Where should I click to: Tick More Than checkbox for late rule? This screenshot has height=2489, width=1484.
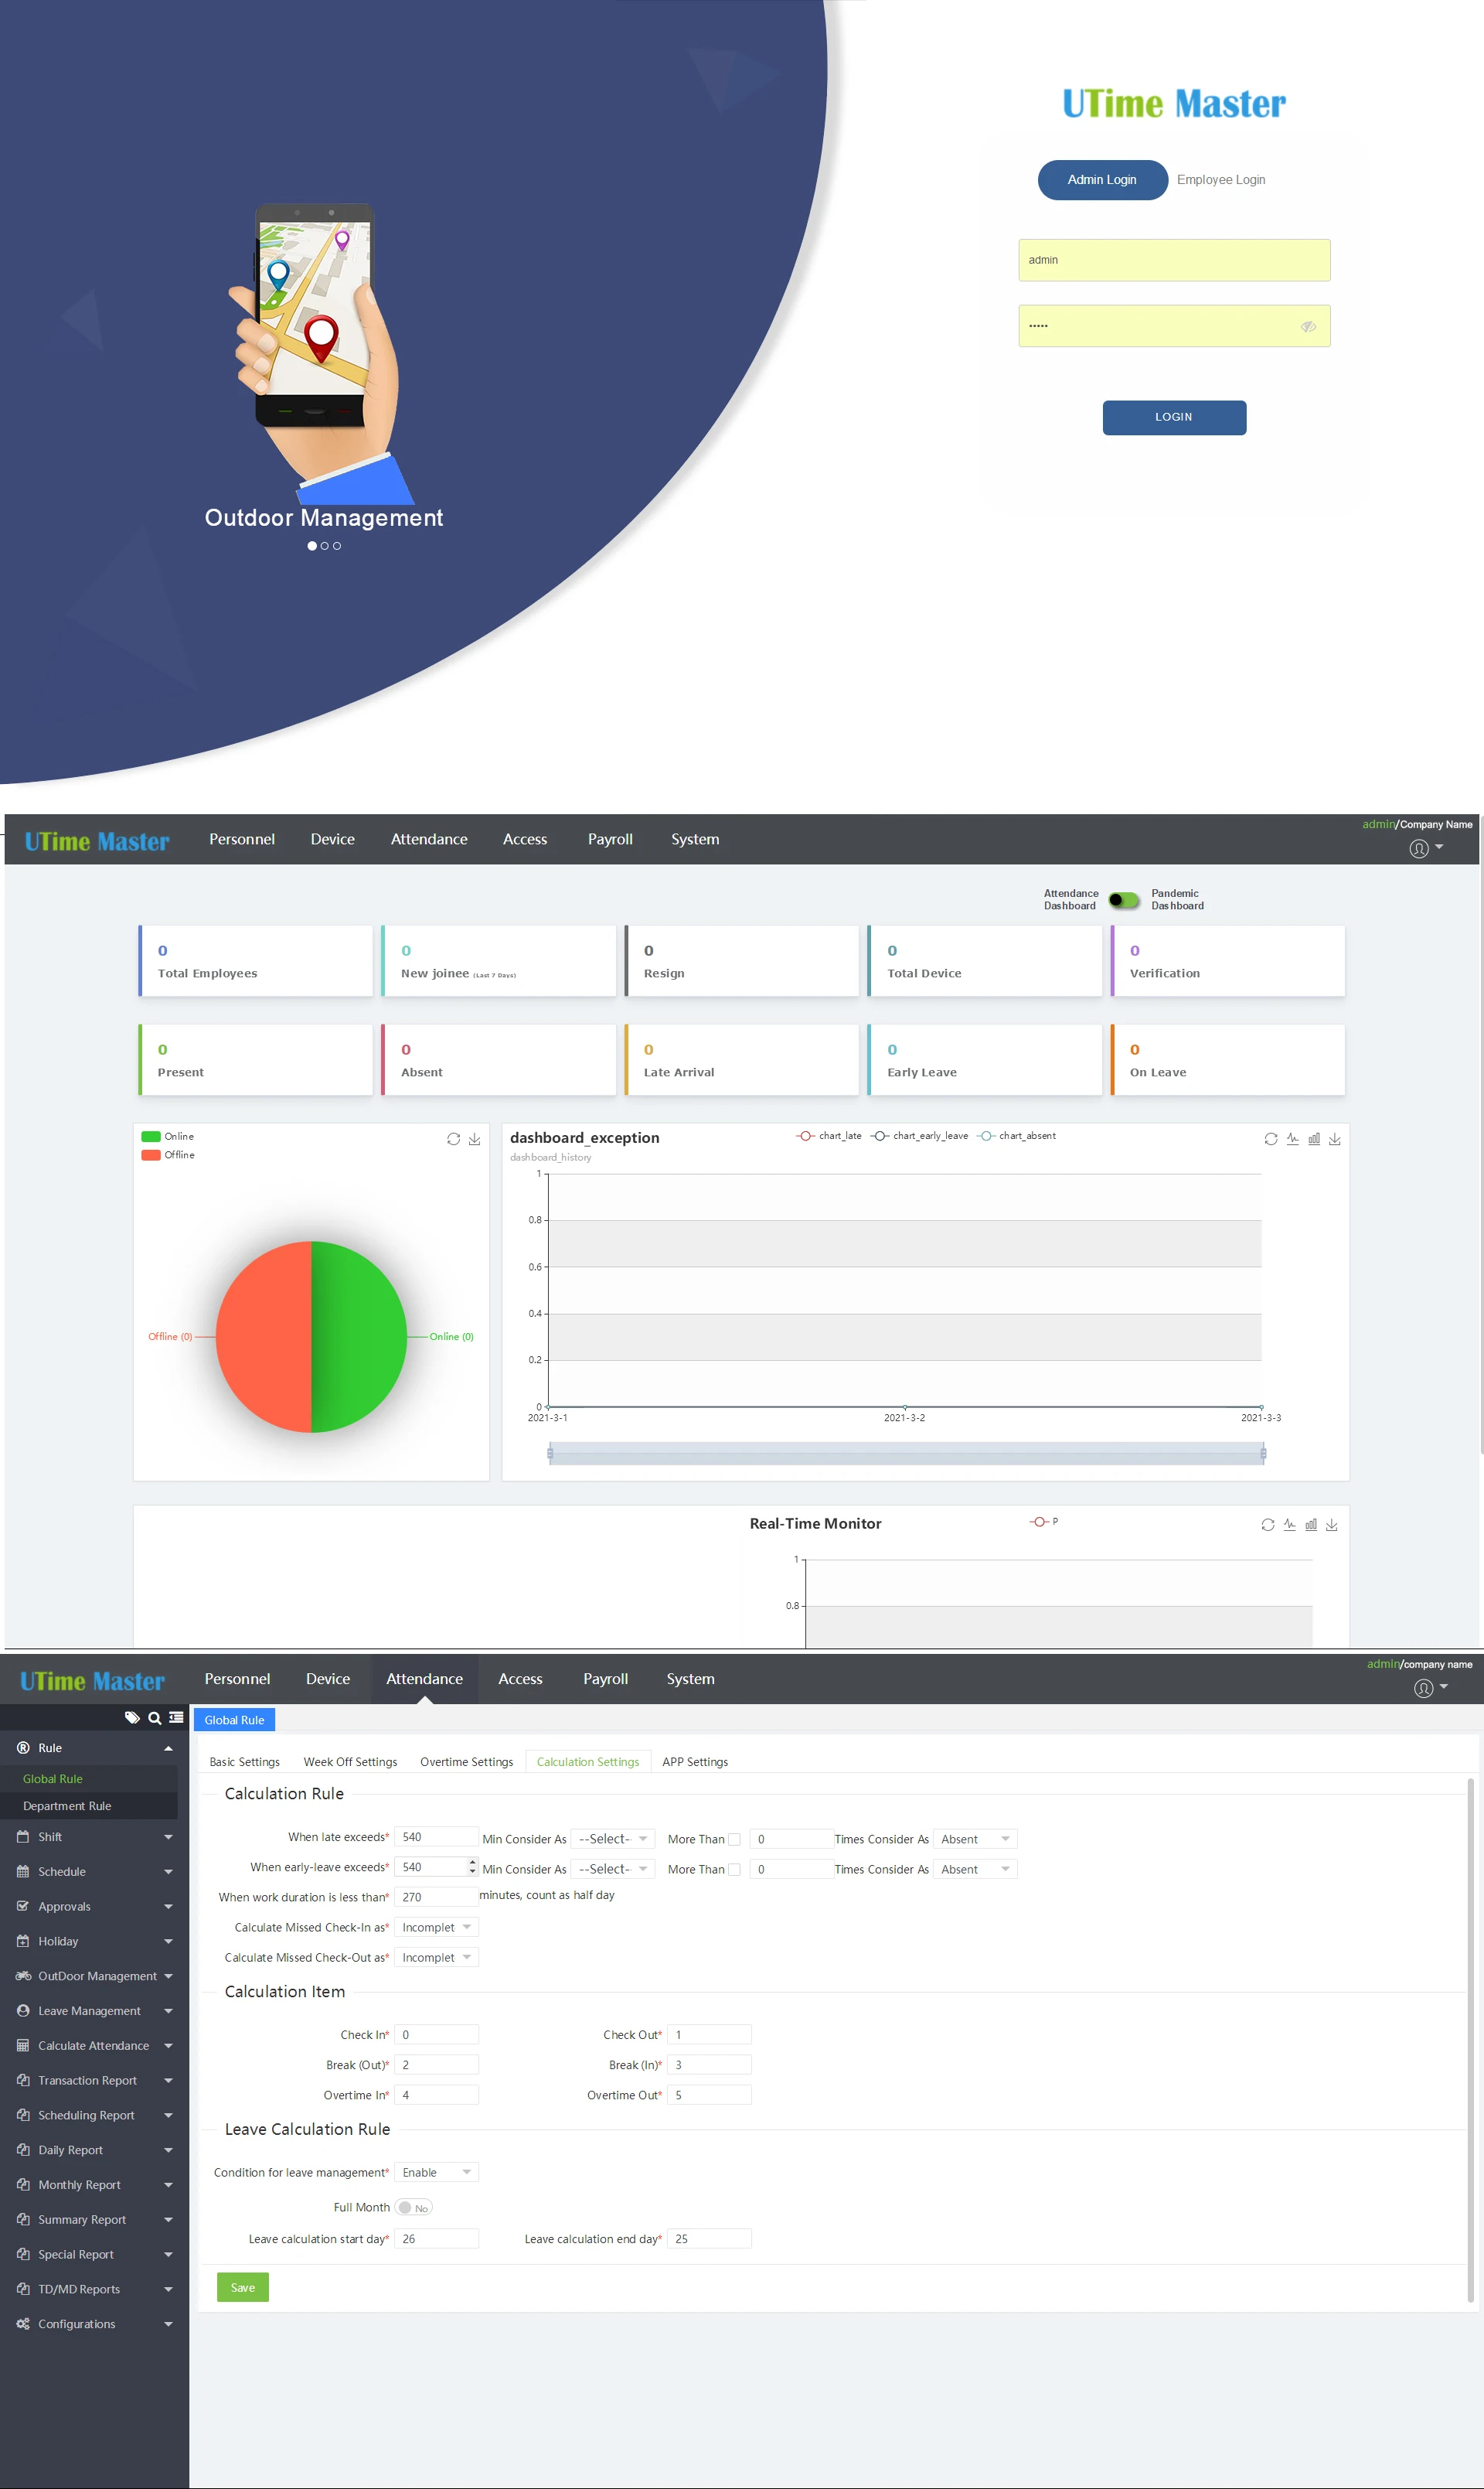pos(734,1839)
